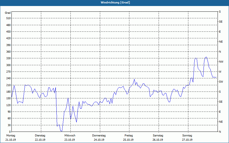
Task: Click the Sonntag day label
Action: pyautogui.click(x=187, y=136)
